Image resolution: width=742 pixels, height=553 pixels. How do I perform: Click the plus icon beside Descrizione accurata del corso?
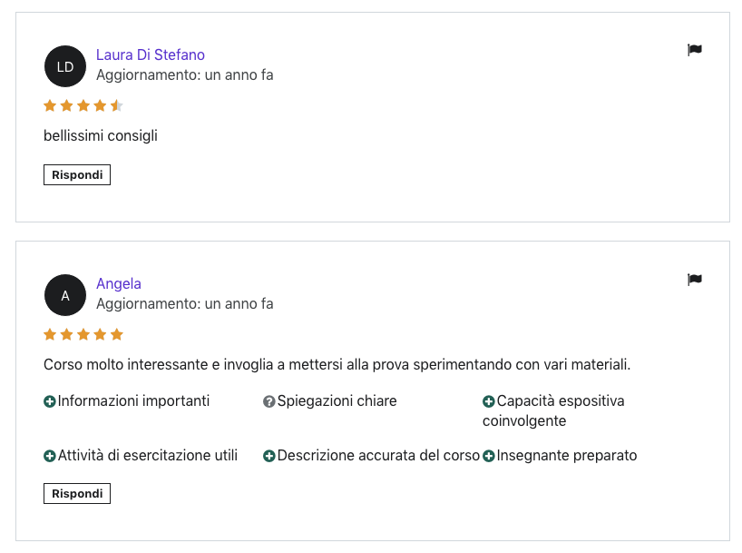[268, 457]
